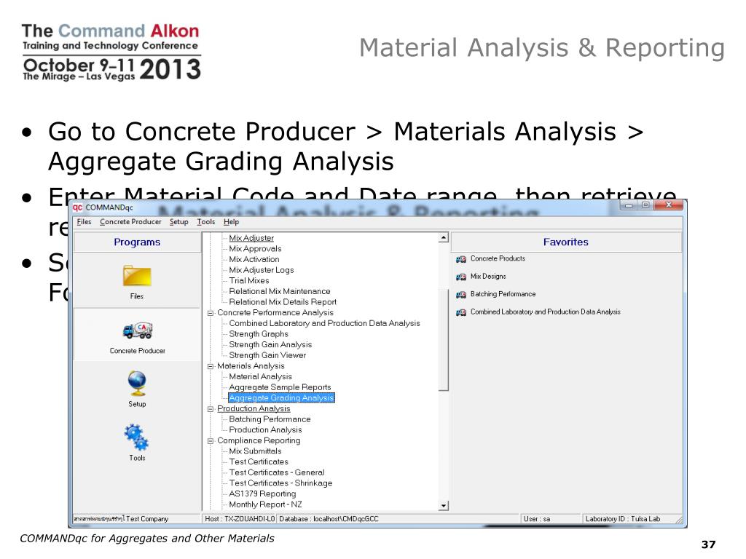Image resolution: width=746 pixels, height=559 pixels.
Task: Open the Tools gears icon
Action: click(x=136, y=437)
